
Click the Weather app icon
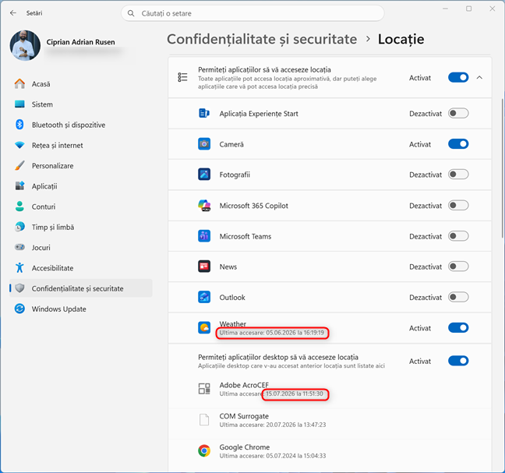point(204,328)
